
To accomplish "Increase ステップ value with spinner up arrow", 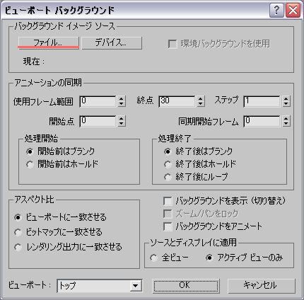I will click(x=286, y=98).
